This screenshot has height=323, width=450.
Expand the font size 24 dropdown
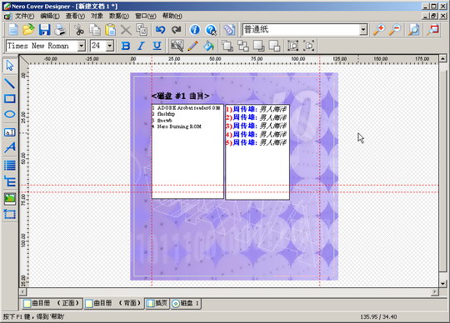110,46
